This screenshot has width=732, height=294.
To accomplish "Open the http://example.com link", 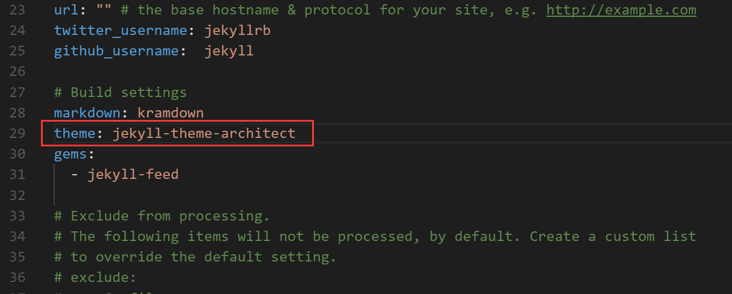I will click(621, 10).
